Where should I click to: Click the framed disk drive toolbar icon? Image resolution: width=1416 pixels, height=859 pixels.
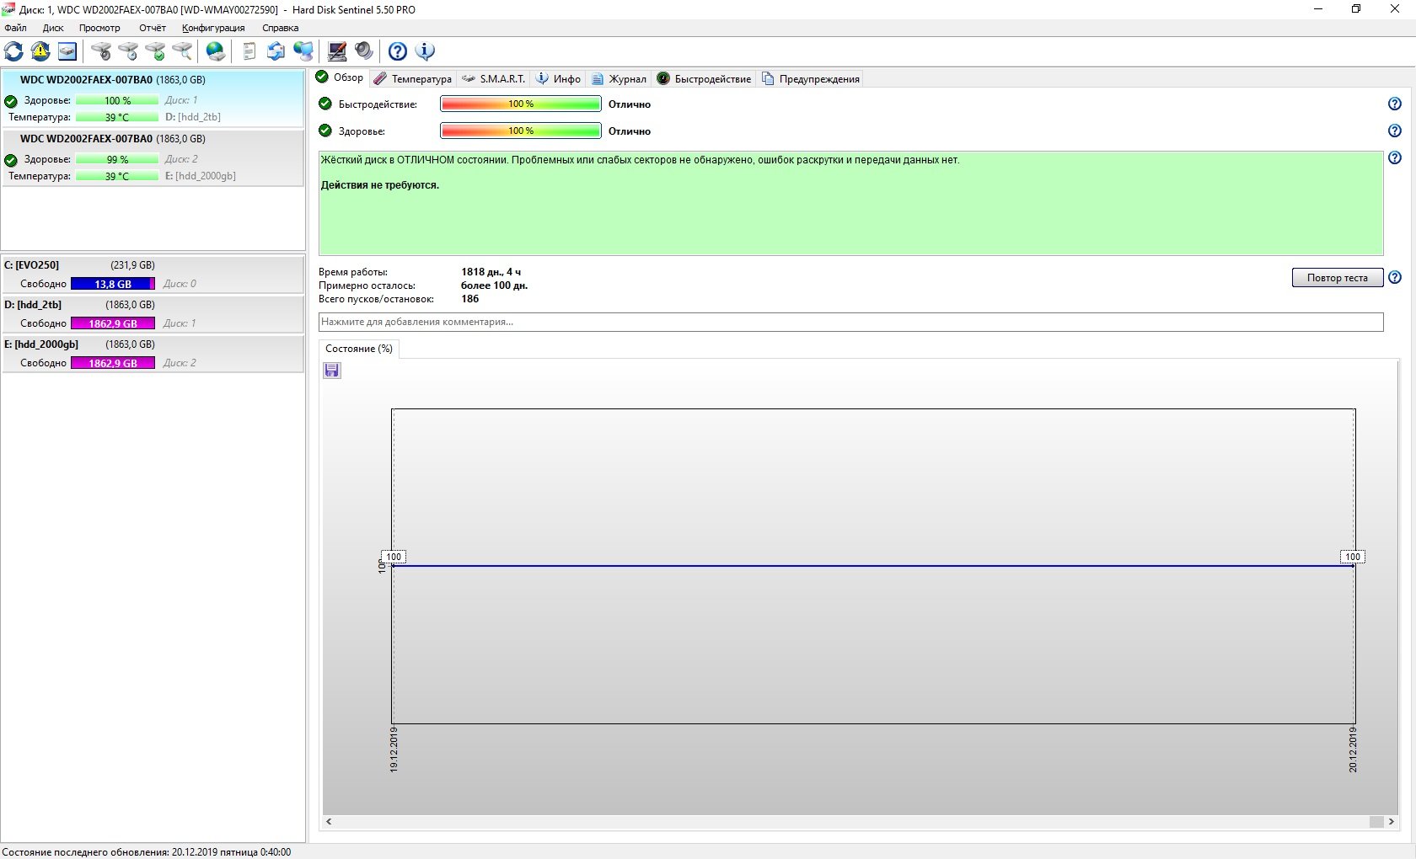(67, 51)
